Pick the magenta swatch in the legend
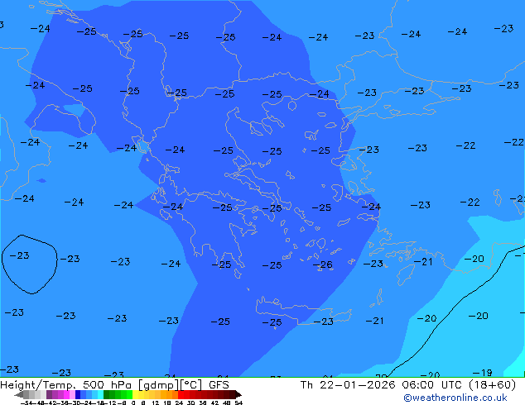The image size is (525, 405). click(x=66, y=394)
